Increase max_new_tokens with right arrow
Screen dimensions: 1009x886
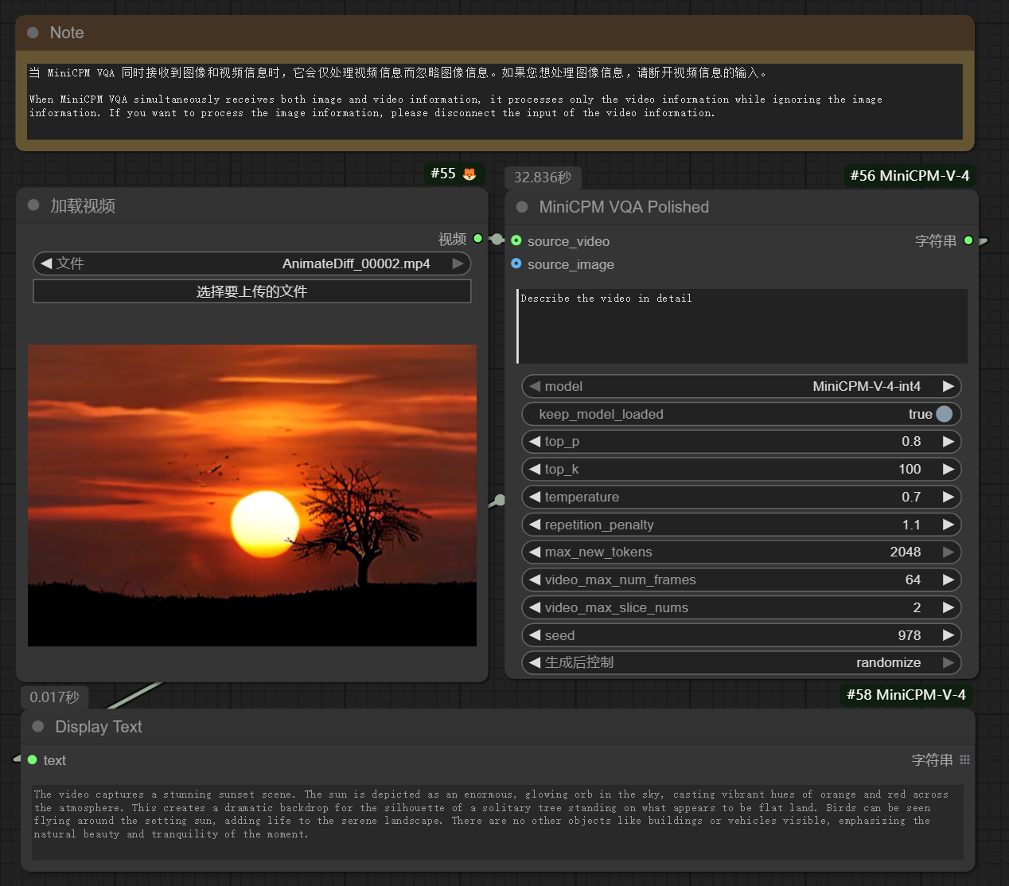coord(948,552)
